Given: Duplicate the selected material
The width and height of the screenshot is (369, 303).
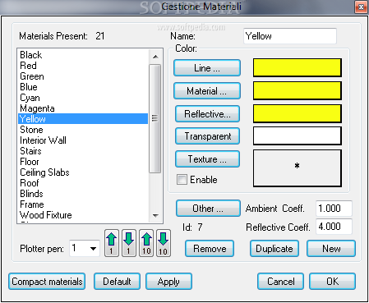Looking at the screenshot, I should pyautogui.click(x=274, y=249).
